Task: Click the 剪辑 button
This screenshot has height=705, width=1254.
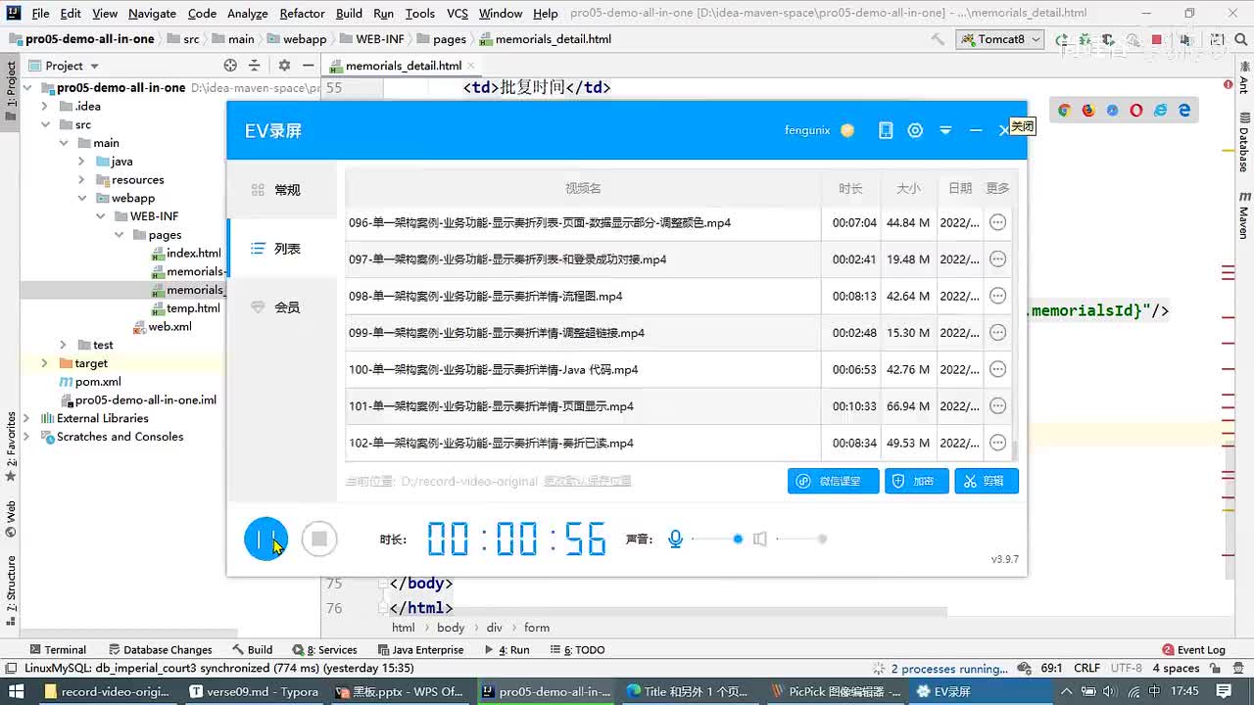Action: click(x=987, y=481)
